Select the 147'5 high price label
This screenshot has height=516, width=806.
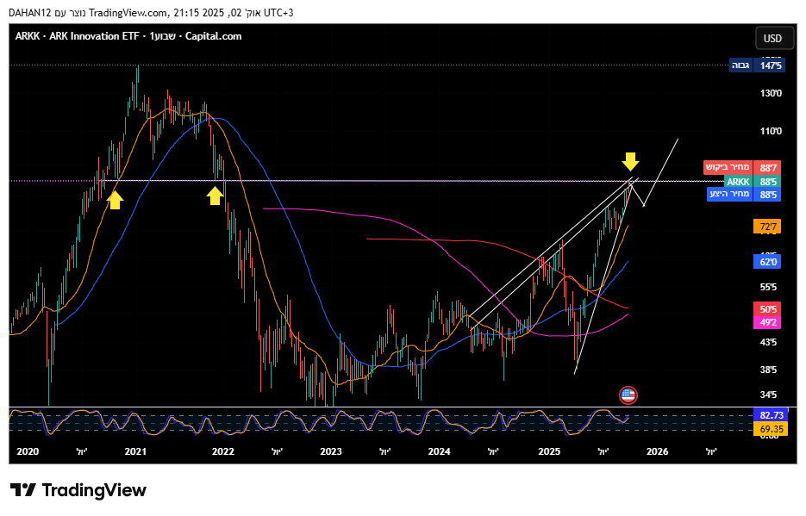click(769, 65)
